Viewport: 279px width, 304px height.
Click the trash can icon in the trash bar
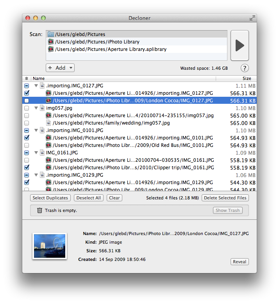point(39,210)
